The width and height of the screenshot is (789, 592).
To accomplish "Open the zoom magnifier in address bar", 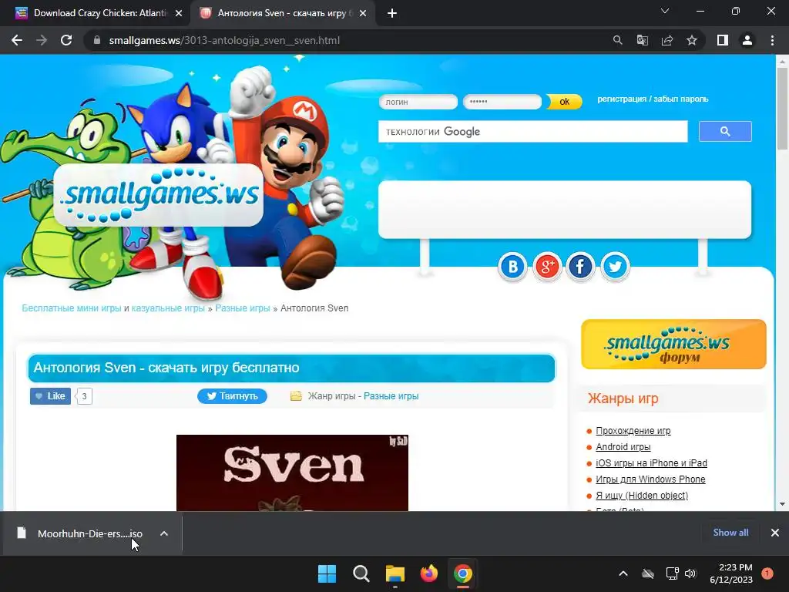I will tap(617, 40).
